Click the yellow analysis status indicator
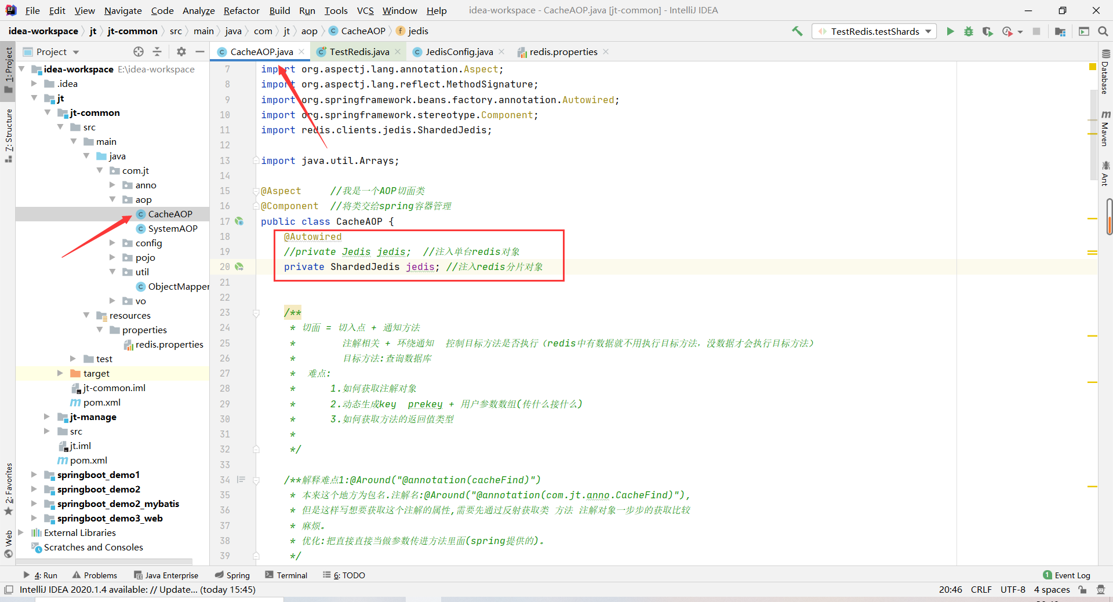This screenshot has height=602, width=1113. (x=1093, y=67)
